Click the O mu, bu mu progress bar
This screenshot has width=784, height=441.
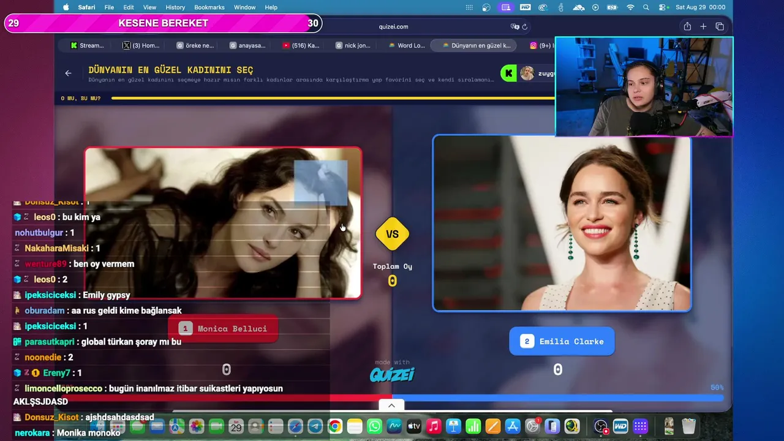333,98
